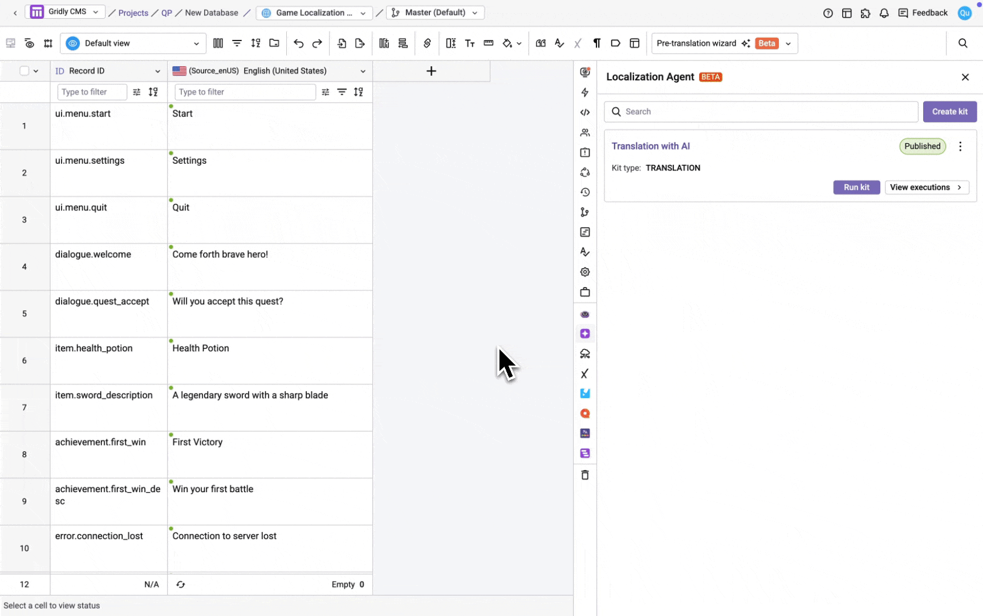983x616 pixels.
Task: Open the notifications bell icon
Action: tap(884, 13)
